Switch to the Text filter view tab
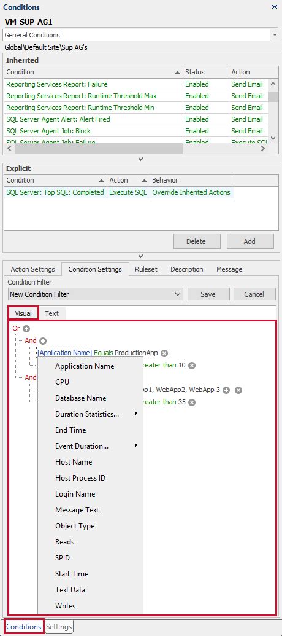Screen dimensions: 282x636 pos(51,313)
